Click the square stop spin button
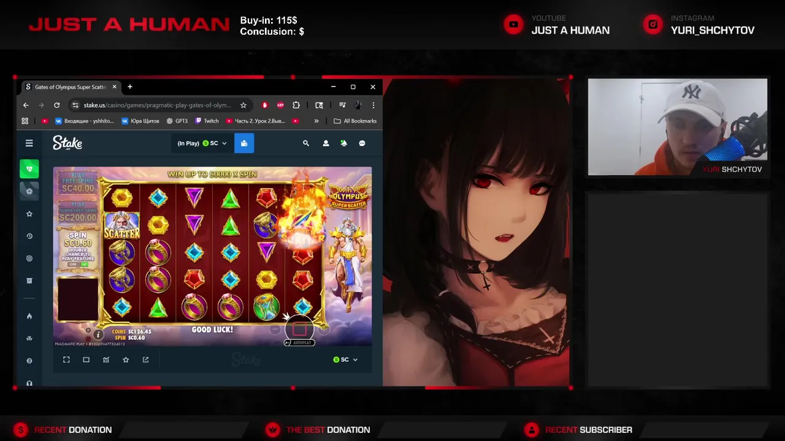The width and height of the screenshot is (785, 441). point(299,330)
